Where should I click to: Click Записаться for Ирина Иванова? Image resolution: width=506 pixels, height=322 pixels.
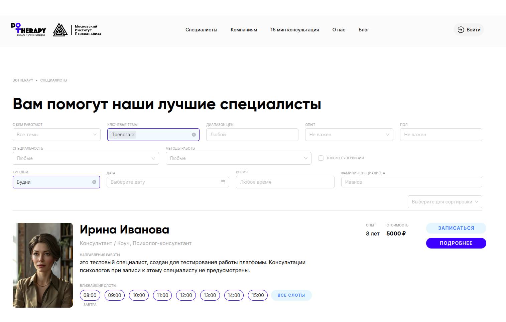[x=456, y=228]
